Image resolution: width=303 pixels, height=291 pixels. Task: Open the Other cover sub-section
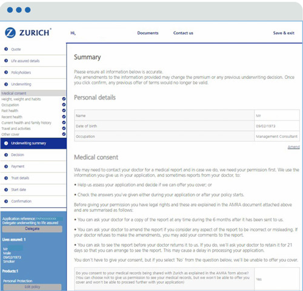[x=10, y=134]
